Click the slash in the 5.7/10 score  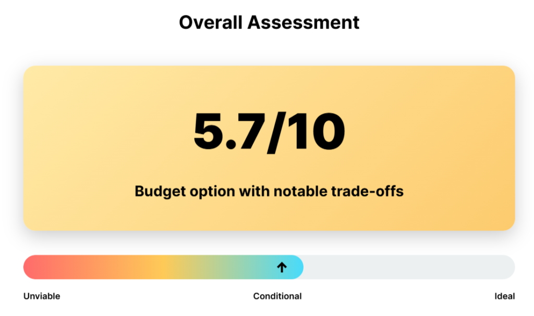[274, 132]
